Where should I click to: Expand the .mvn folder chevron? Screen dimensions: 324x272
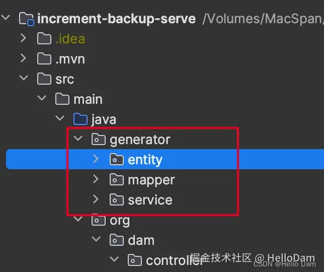point(23,58)
